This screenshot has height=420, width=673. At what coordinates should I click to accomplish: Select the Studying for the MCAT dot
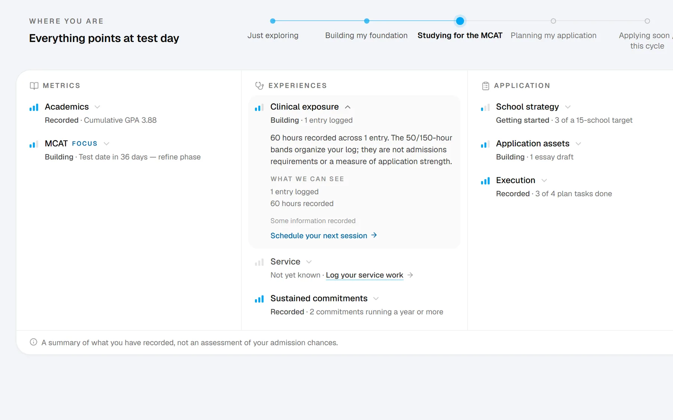point(460,21)
